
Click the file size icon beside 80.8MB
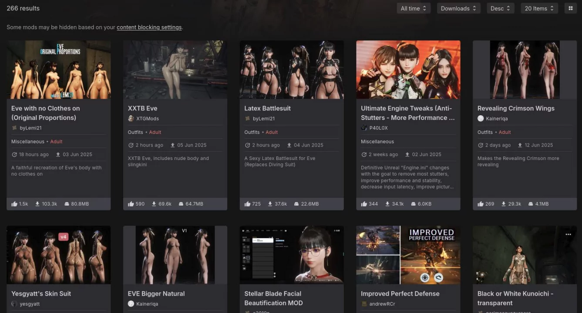67,204
